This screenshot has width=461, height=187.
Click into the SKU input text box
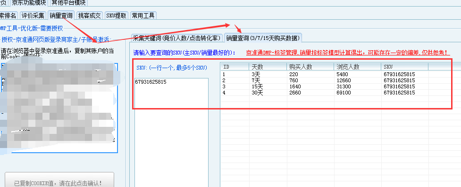pos(171,132)
